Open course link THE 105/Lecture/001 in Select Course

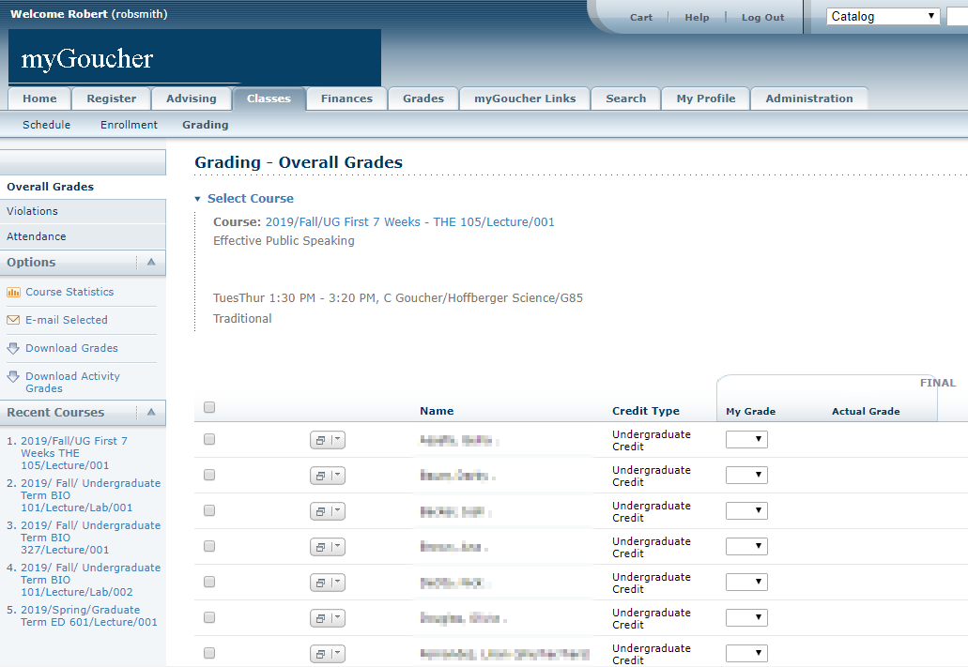tap(409, 222)
